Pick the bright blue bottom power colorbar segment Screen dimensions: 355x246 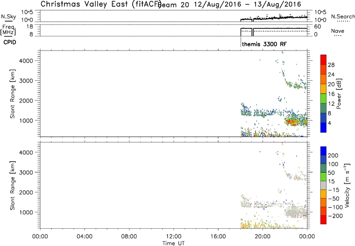323,127
